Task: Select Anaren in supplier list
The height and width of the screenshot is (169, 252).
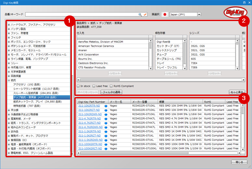Action: click(x=113, y=50)
